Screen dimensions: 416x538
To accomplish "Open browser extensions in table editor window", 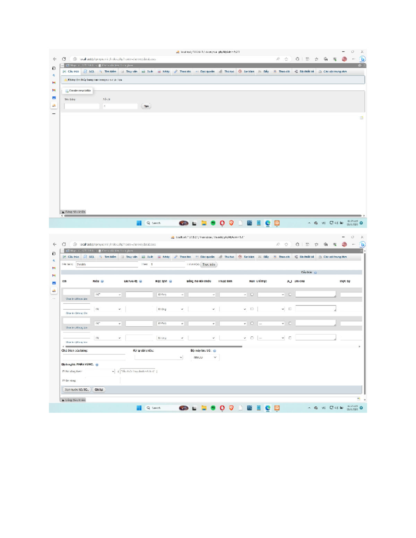I will click(297, 245).
